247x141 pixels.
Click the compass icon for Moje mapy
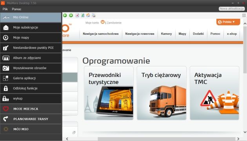click(5, 37)
